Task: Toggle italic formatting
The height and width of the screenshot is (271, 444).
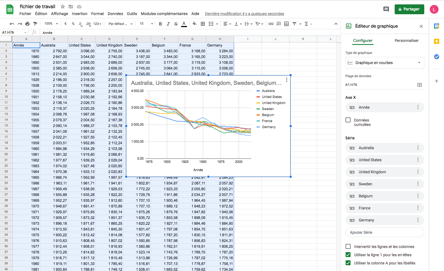Action: (168, 24)
